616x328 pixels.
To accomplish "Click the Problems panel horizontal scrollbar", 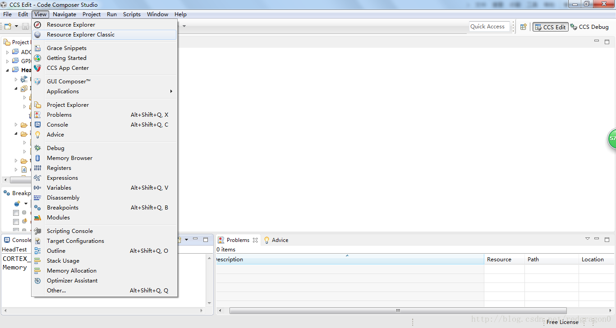I will [x=398, y=310].
